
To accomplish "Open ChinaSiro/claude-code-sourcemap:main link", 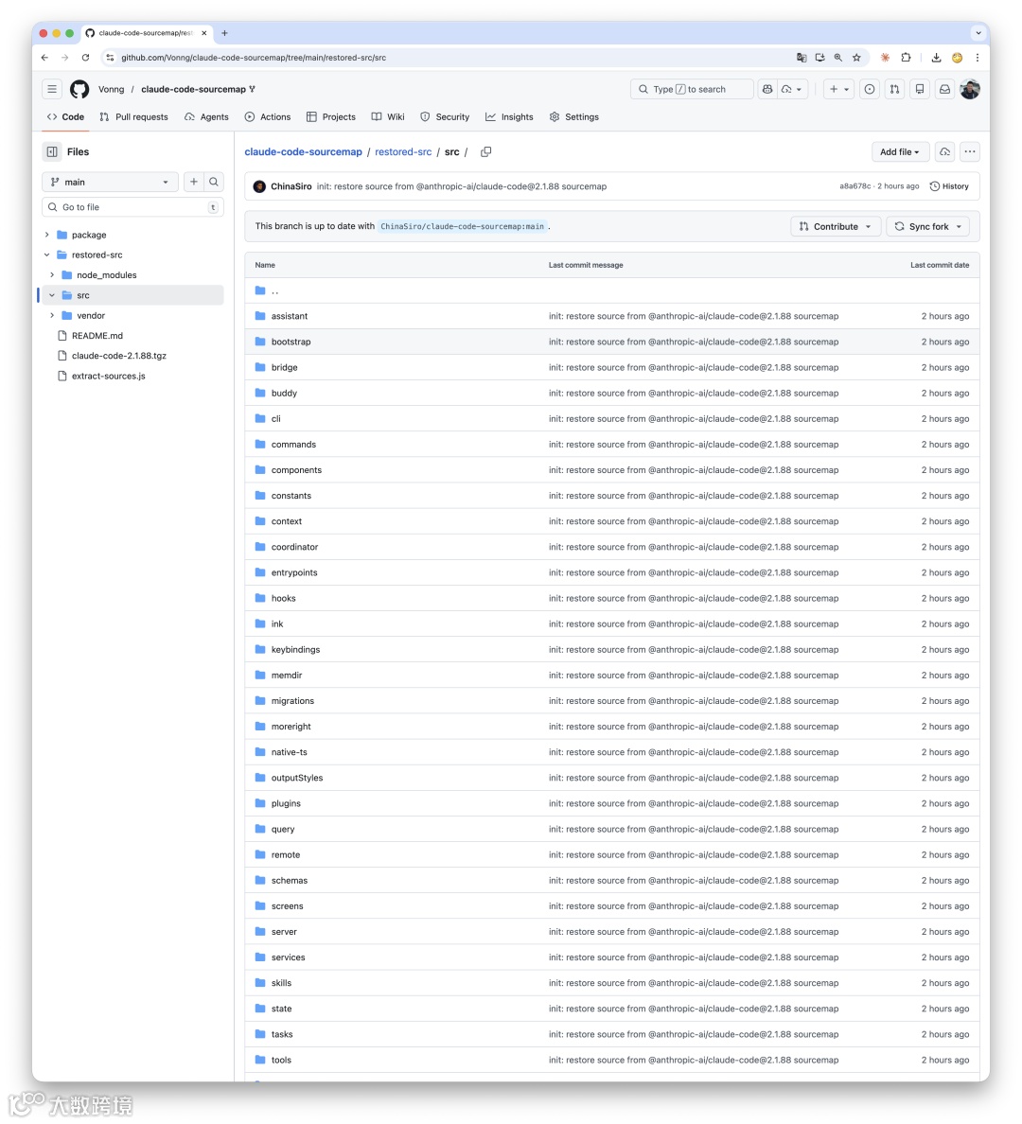I will coord(462,226).
